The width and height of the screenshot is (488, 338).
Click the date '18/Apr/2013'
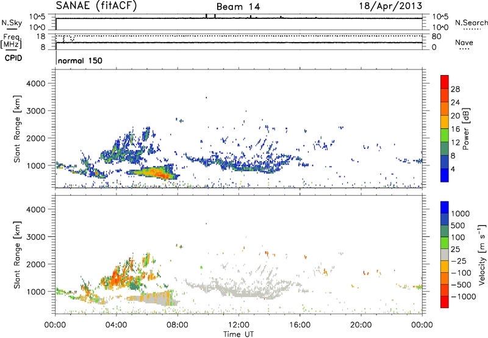click(390, 6)
